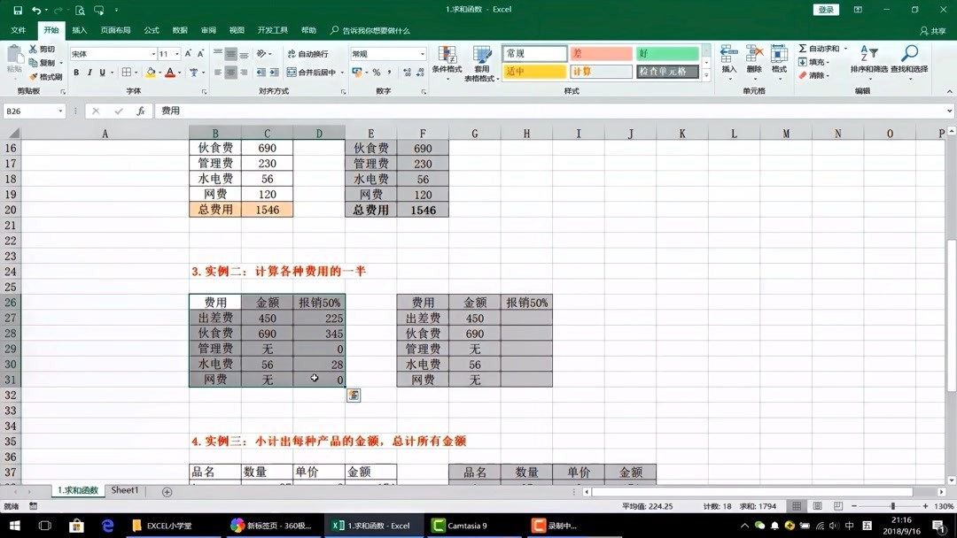Click the Increase Decimal toolbar item
This screenshot has height=538, width=957.
pos(406,72)
